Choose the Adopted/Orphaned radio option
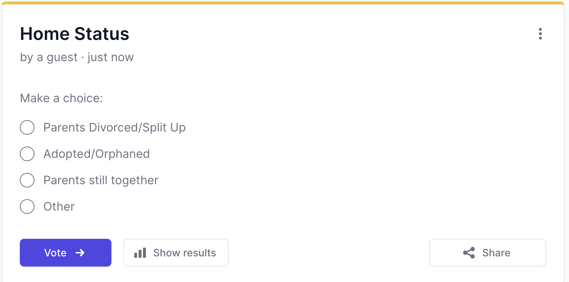569x282 pixels. tap(27, 154)
